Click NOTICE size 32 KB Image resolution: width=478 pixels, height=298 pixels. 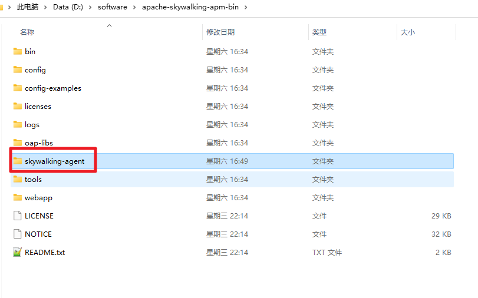[441, 234]
